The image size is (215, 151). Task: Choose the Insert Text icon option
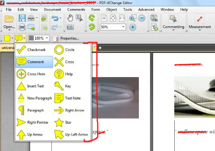click(34, 86)
